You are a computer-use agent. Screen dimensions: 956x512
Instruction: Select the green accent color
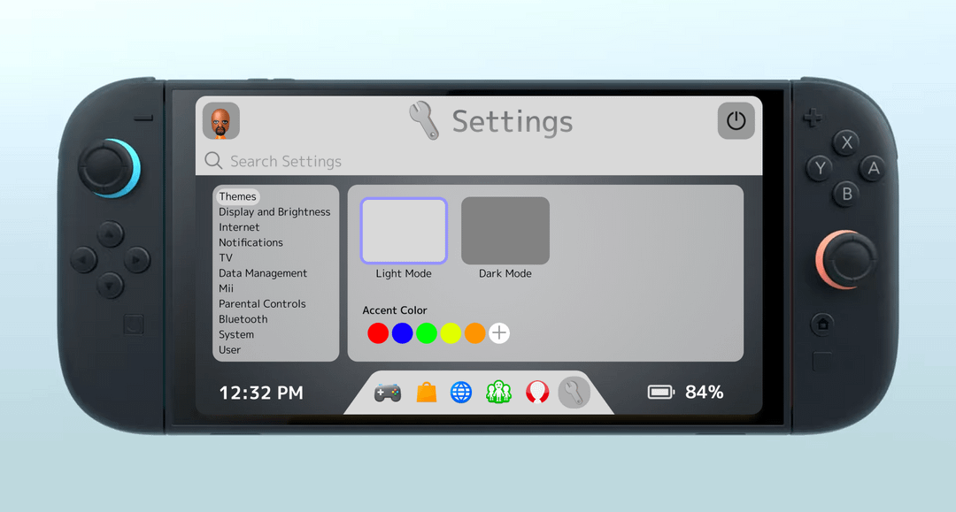427,333
